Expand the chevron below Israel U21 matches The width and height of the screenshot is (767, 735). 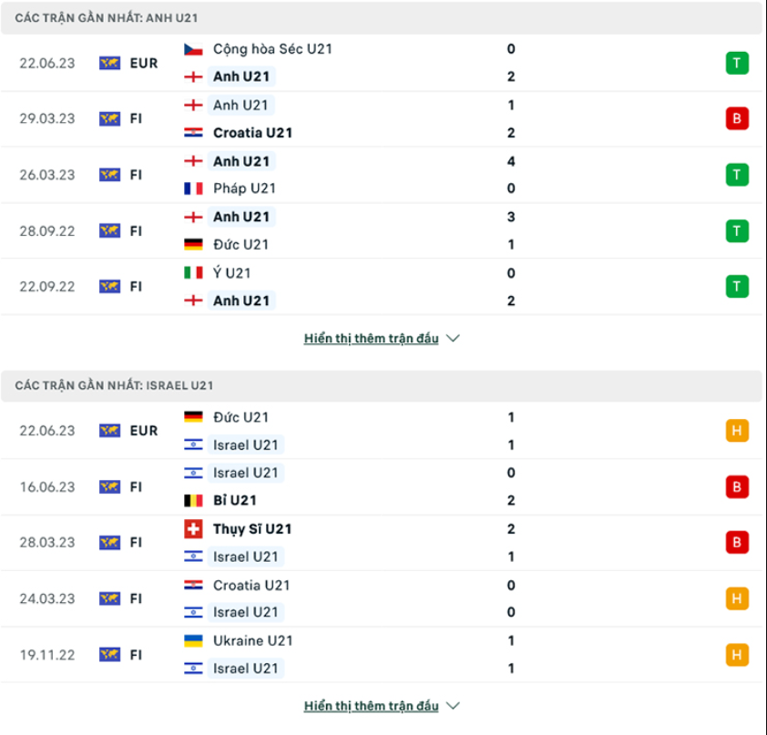(x=453, y=705)
